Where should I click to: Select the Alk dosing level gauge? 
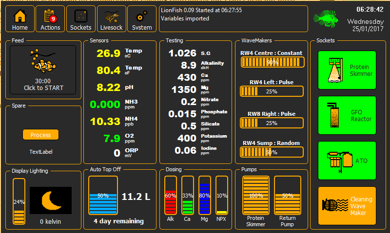pyautogui.click(x=170, y=195)
